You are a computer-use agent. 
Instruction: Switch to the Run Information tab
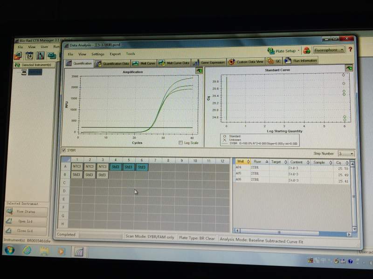[x=301, y=61]
